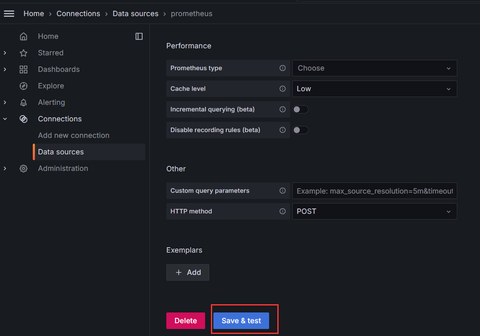Collapse the Connections section chevron
This screenshot has height=336, width=480.
tap(5, 119)
